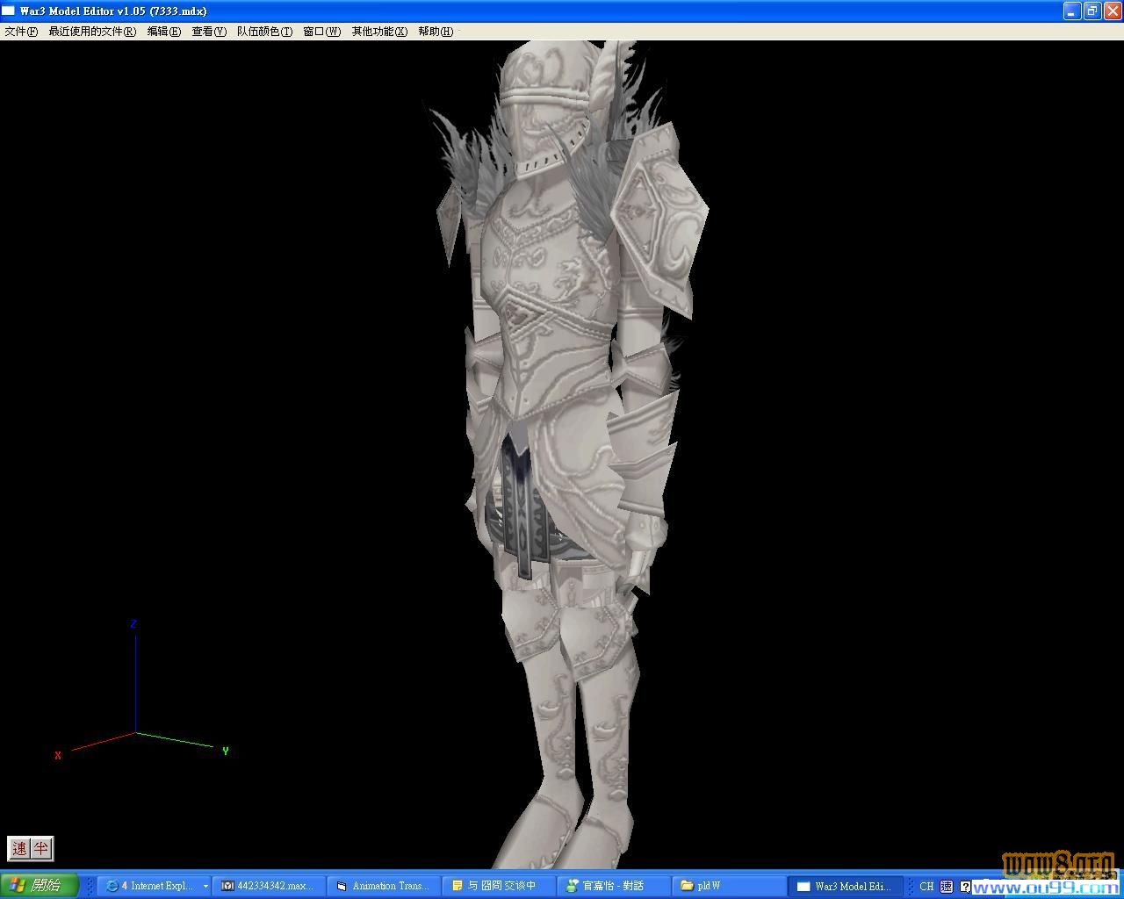Minimize the War3 Model Editor window
The width and height of the screenshot is (1124, 899).
(1072, 11)
